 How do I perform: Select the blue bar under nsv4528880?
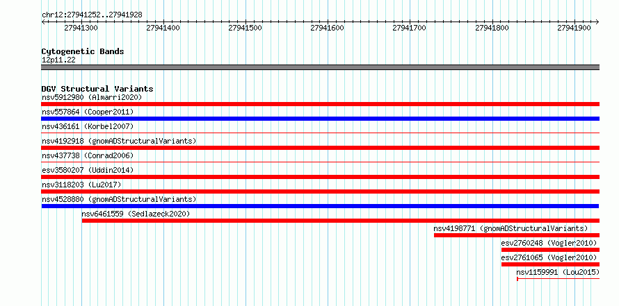pos(320,206)
